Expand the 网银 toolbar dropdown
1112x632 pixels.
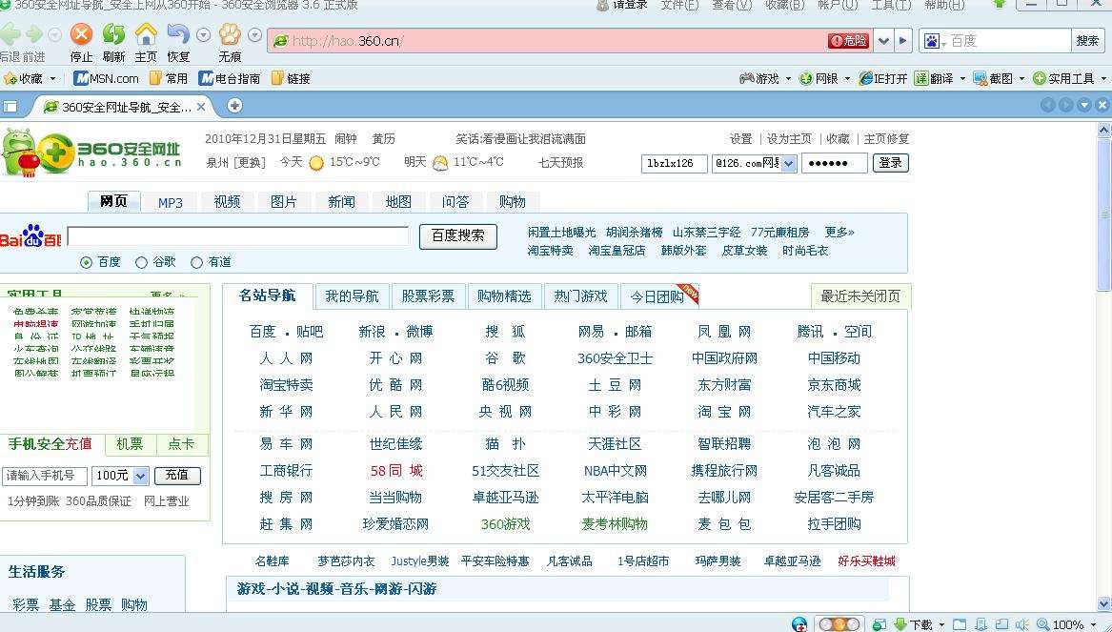[847, 79]
